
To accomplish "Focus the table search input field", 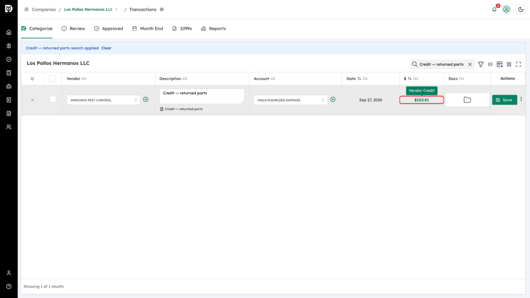I will tap(441, 64).
